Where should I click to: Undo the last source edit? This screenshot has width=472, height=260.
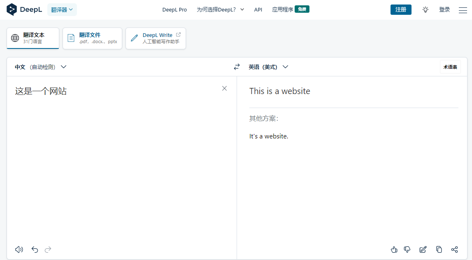pyautogui.click(x=35, y=249)
